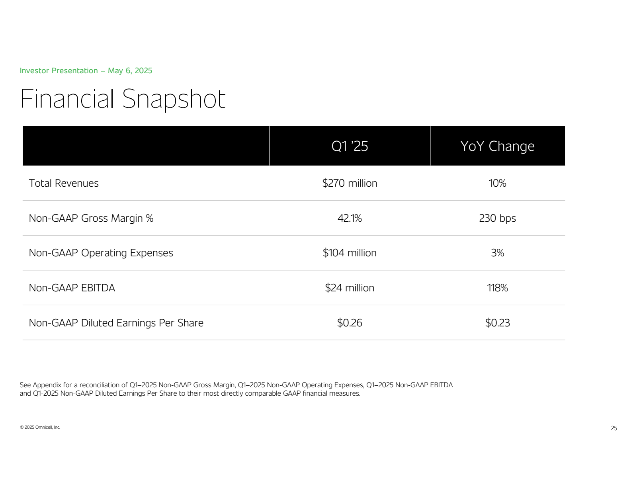
Task: Click the 118% EBITDA change cell
Action: tap(497, 288)
